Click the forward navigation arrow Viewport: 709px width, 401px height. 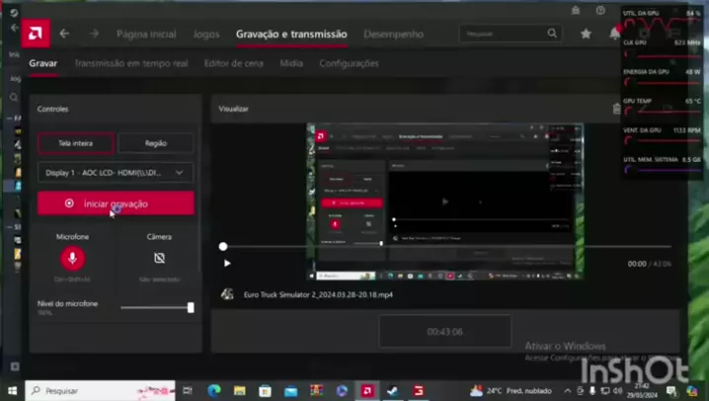[94, 34]
